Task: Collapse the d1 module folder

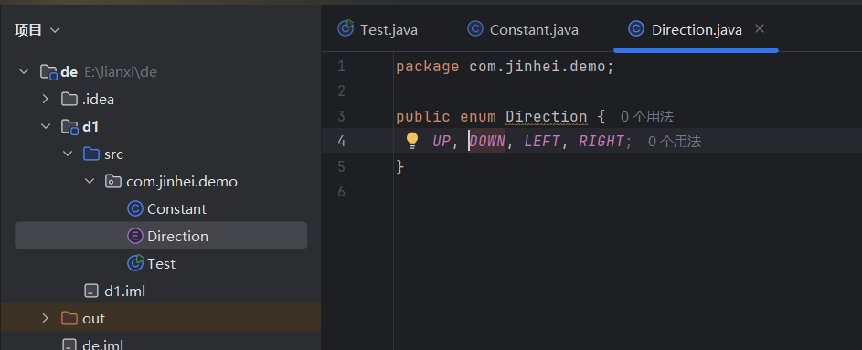Action: click(46, 126)
